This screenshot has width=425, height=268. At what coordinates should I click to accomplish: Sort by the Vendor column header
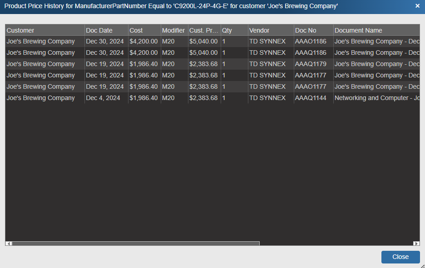271,30
